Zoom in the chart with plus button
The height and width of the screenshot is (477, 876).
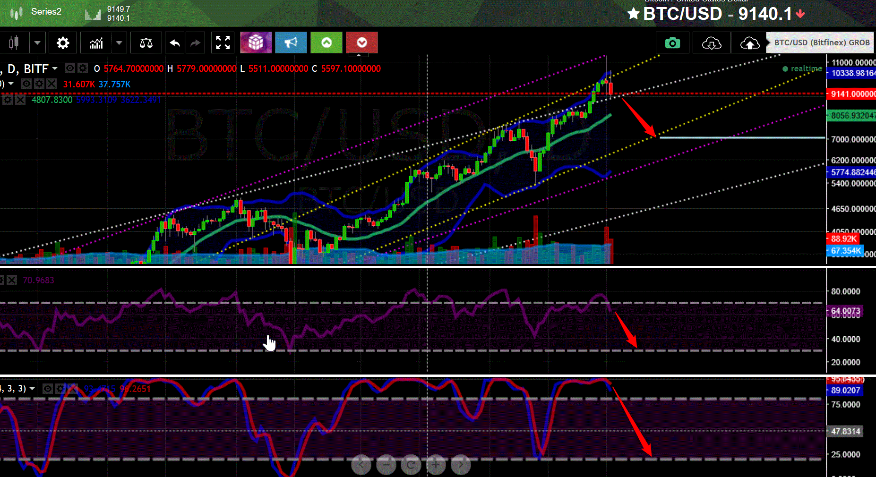(436, 465)
